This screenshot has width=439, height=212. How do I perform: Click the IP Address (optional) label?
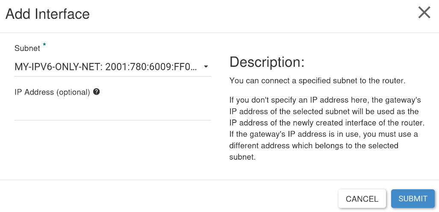pos(52,92)
